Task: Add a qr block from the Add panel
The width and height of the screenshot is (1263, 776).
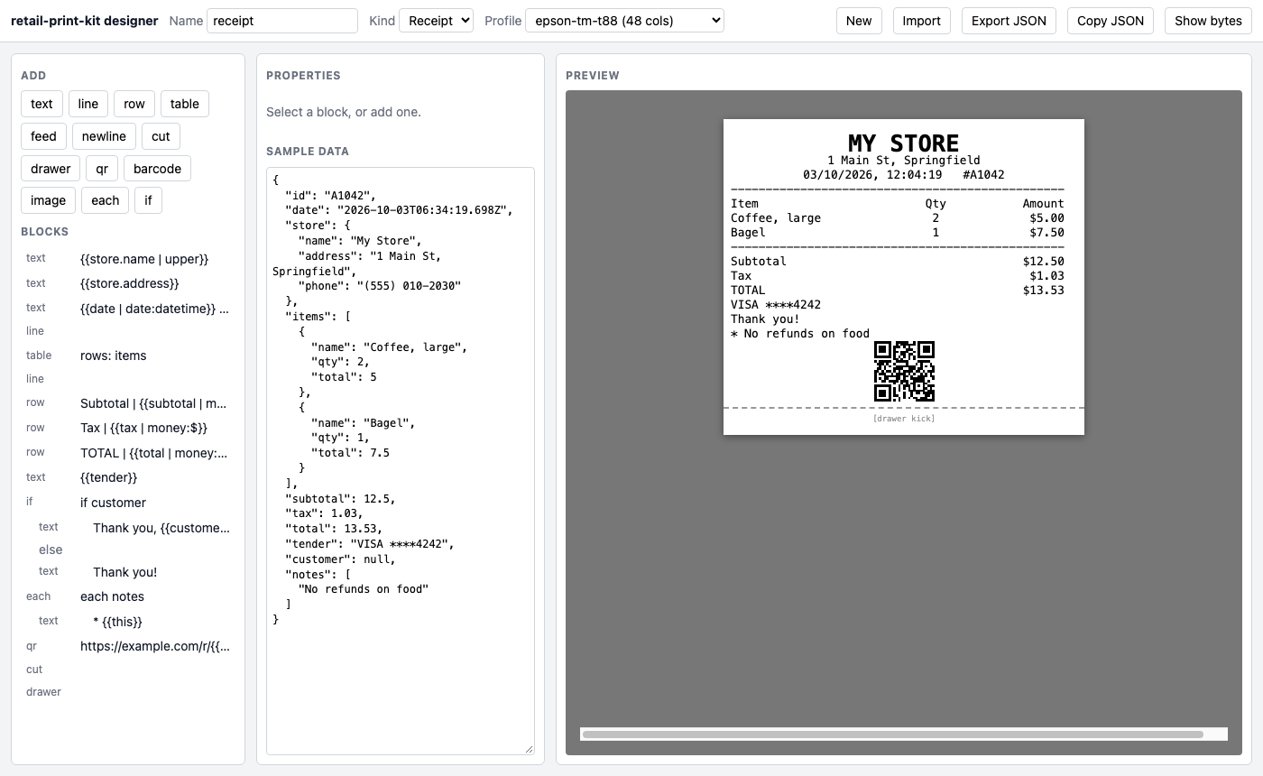Action: pos(102,169)
